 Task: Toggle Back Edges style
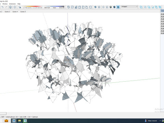(x=99, y=7)
